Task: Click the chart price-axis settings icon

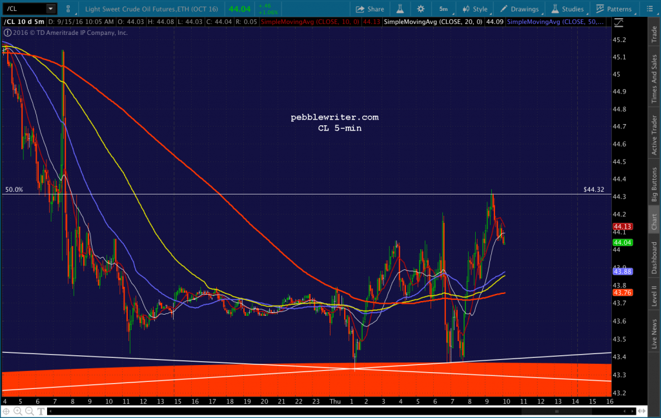Action: [618, 23]
